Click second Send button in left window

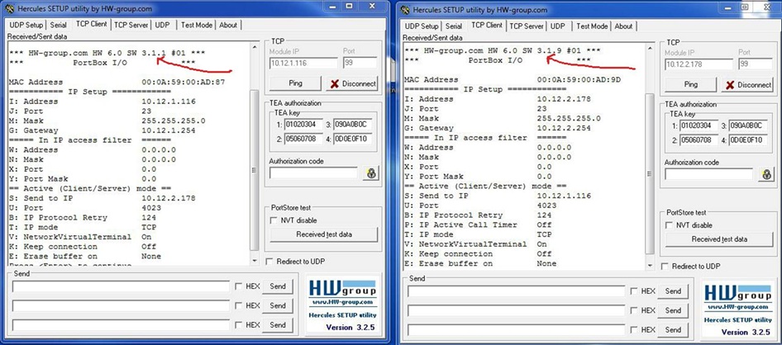point(278,305)
